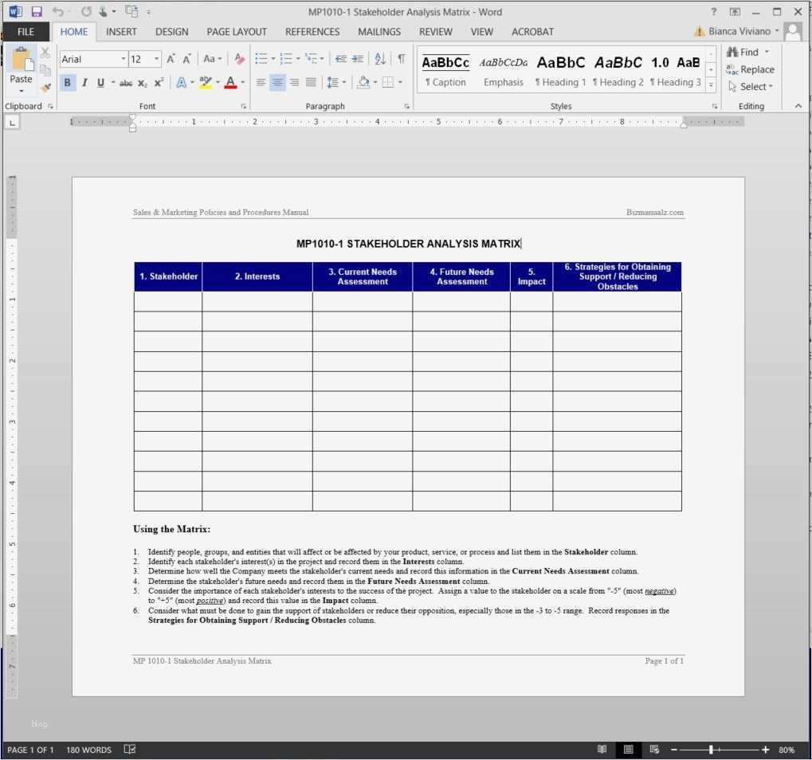Toggle Show/Hide paragraph marks
The image size is (812, 760).
click(x=402, y=58)
